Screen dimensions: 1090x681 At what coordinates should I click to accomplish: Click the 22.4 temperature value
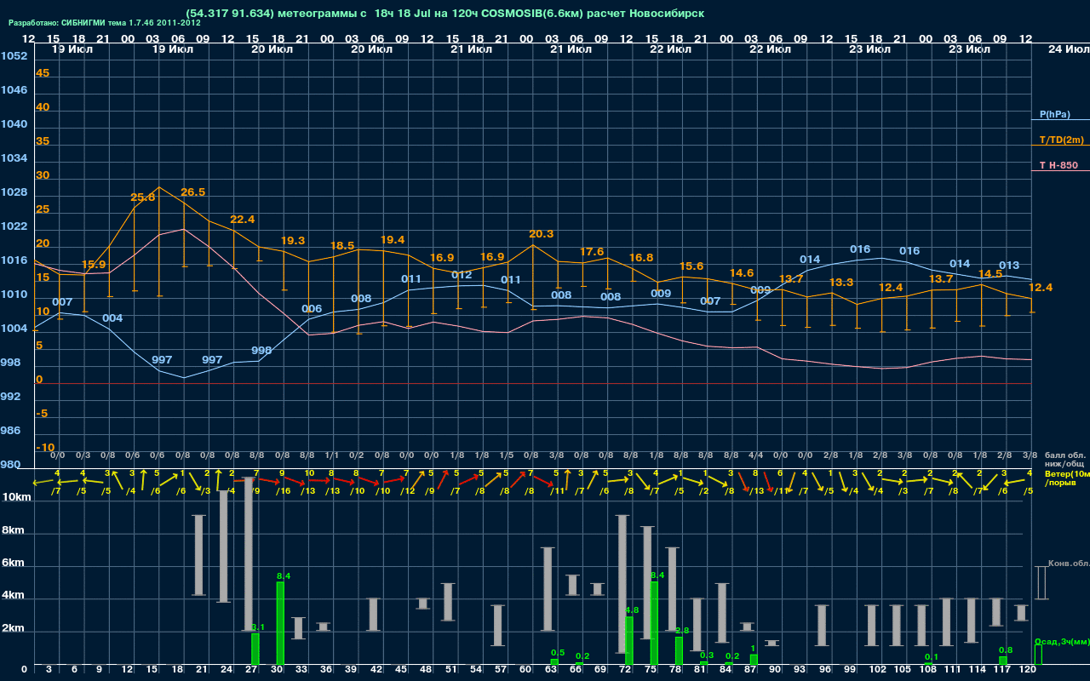coord(243,220)
